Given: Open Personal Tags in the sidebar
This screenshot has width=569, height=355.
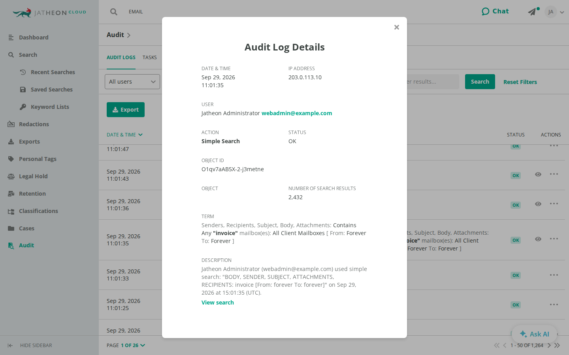Looking at the screenshot, I should click(x=38, y=159).
